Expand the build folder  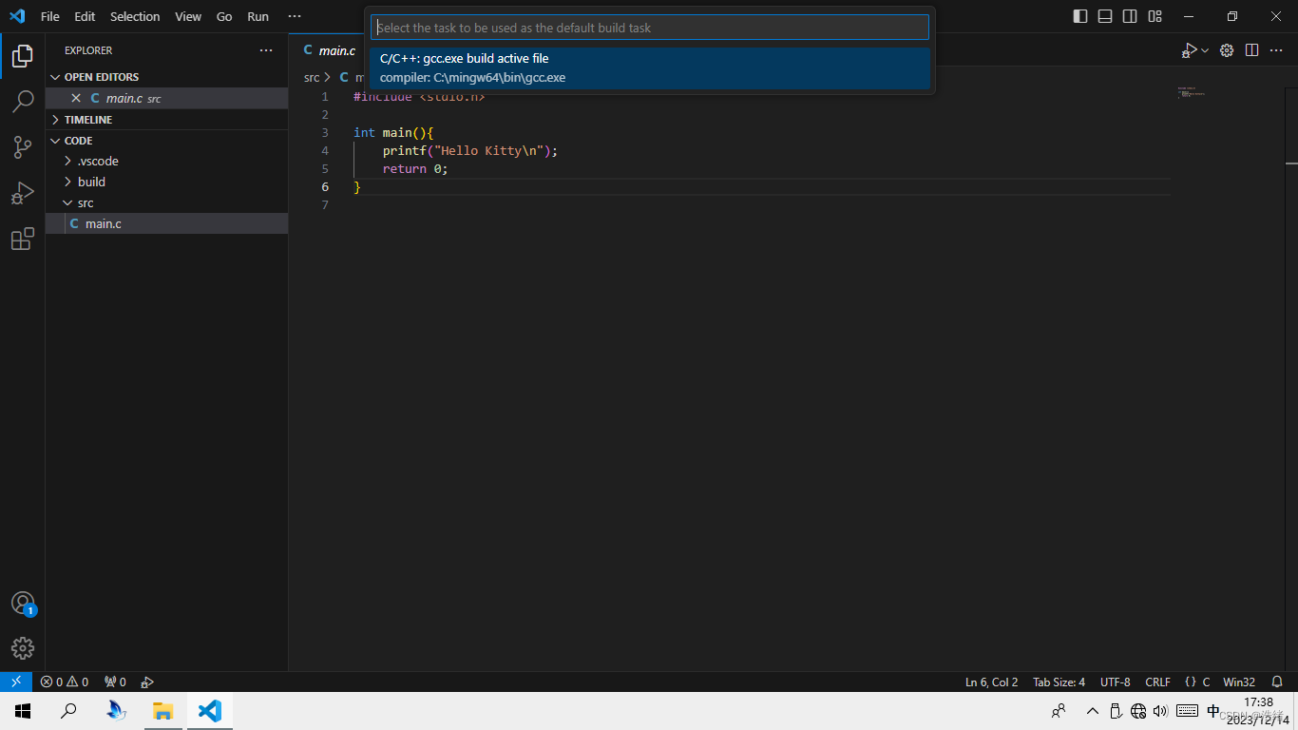click(x=91, y=182)
